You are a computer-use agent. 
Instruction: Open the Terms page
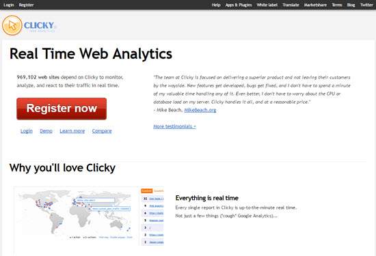(337, 5)
